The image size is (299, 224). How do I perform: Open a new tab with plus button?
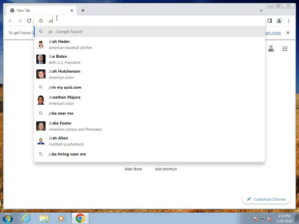[83, 10]
